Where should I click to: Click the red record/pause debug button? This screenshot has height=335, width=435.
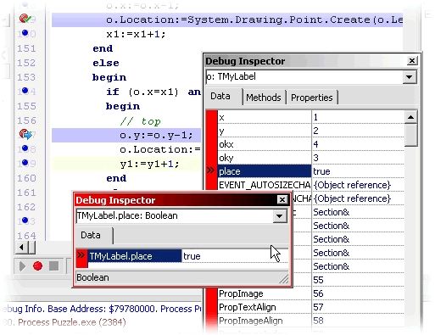click(37, 265)
